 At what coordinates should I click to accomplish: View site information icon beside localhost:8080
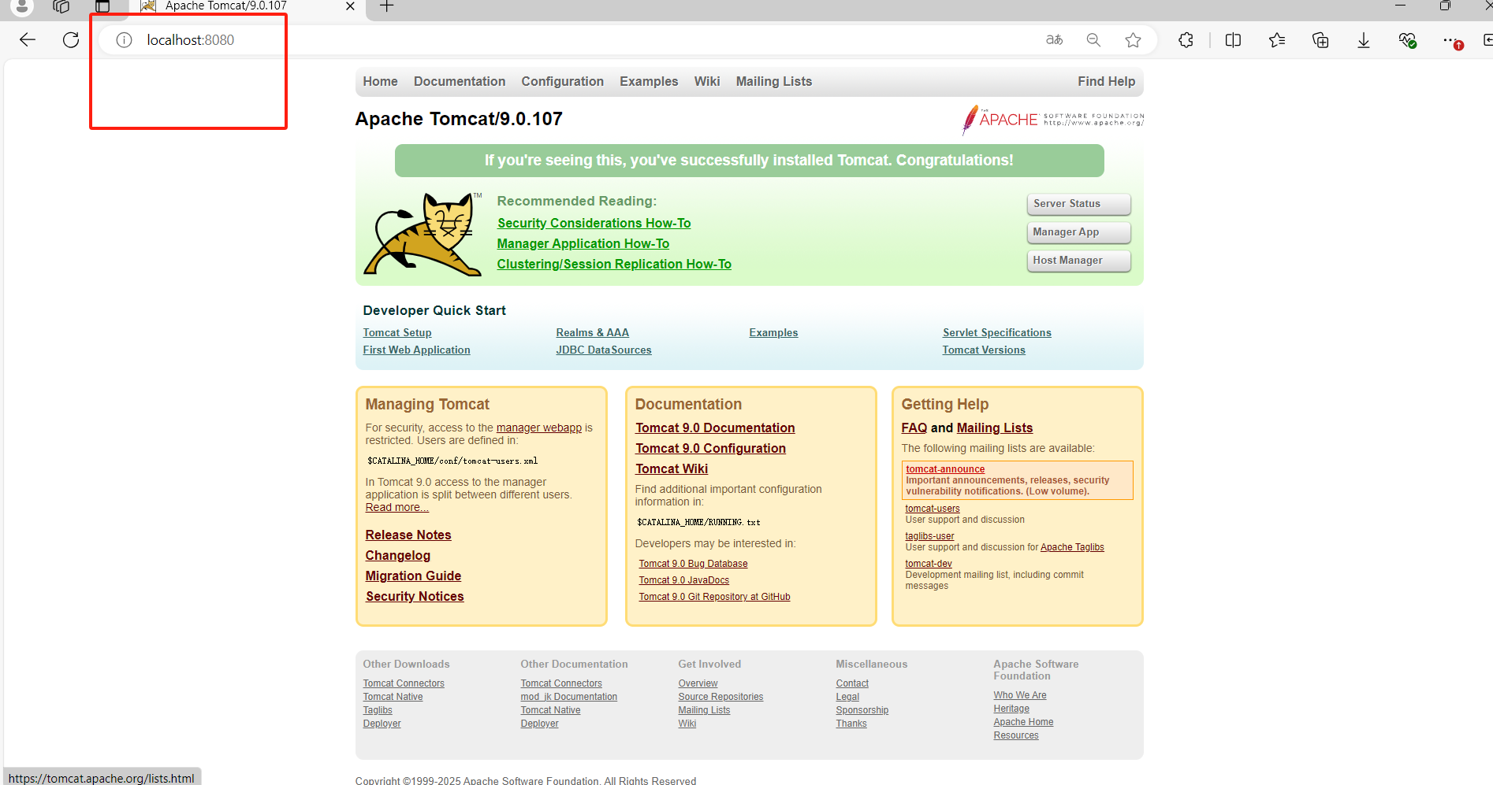coord(124,40)
